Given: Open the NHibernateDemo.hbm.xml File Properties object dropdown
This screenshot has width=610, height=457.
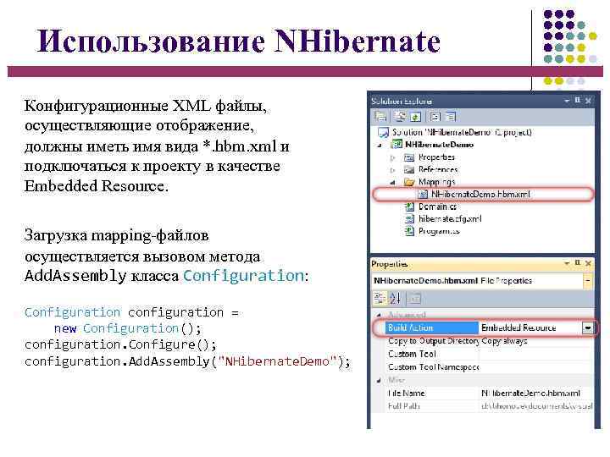Looking at the screenshot, I should coord(588,281).
